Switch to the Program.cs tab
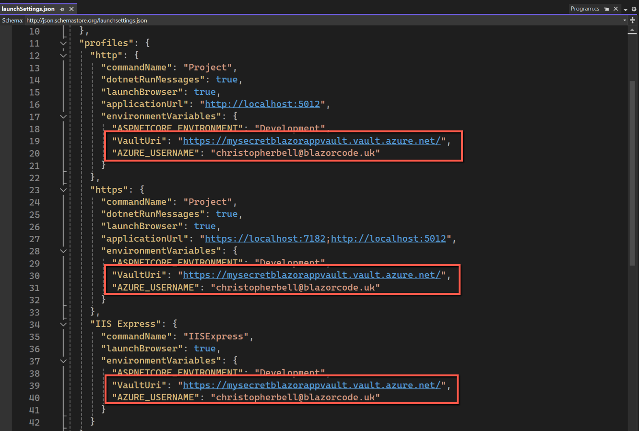 [x=585, y=9]
